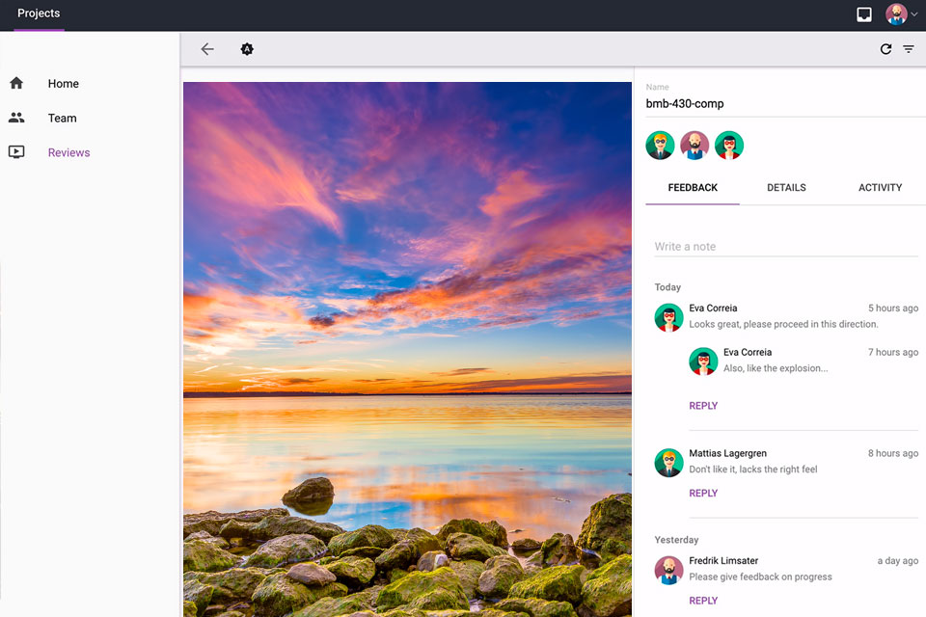Click the Team people icon
This screenshot has width=926, height=617.
pos(16,118)
